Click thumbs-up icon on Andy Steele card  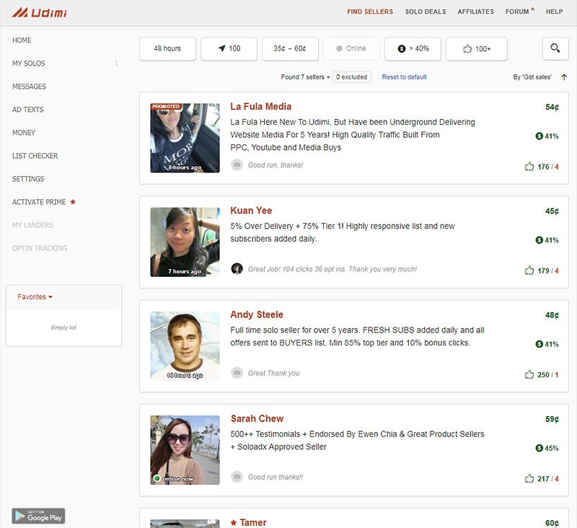click(x=529, y=374)
